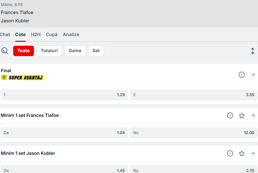The image size is (258, 173).
Task: Open the Analize tab
Action: click(x=71, y=35)
